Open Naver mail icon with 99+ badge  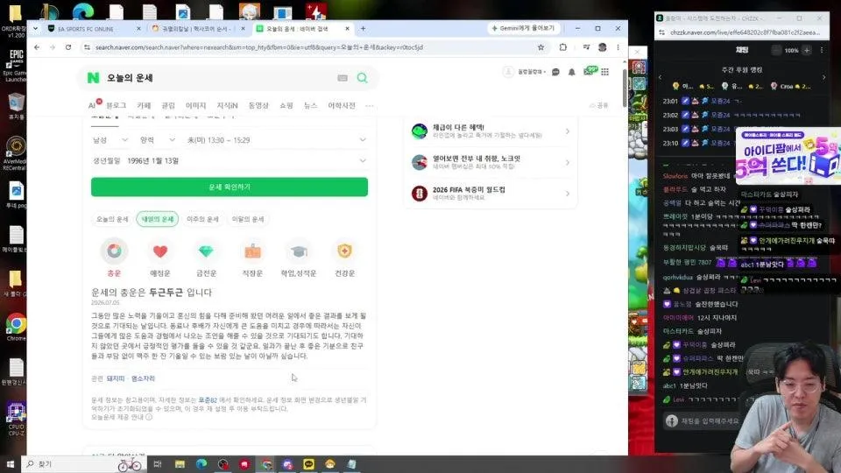[590, 71]
